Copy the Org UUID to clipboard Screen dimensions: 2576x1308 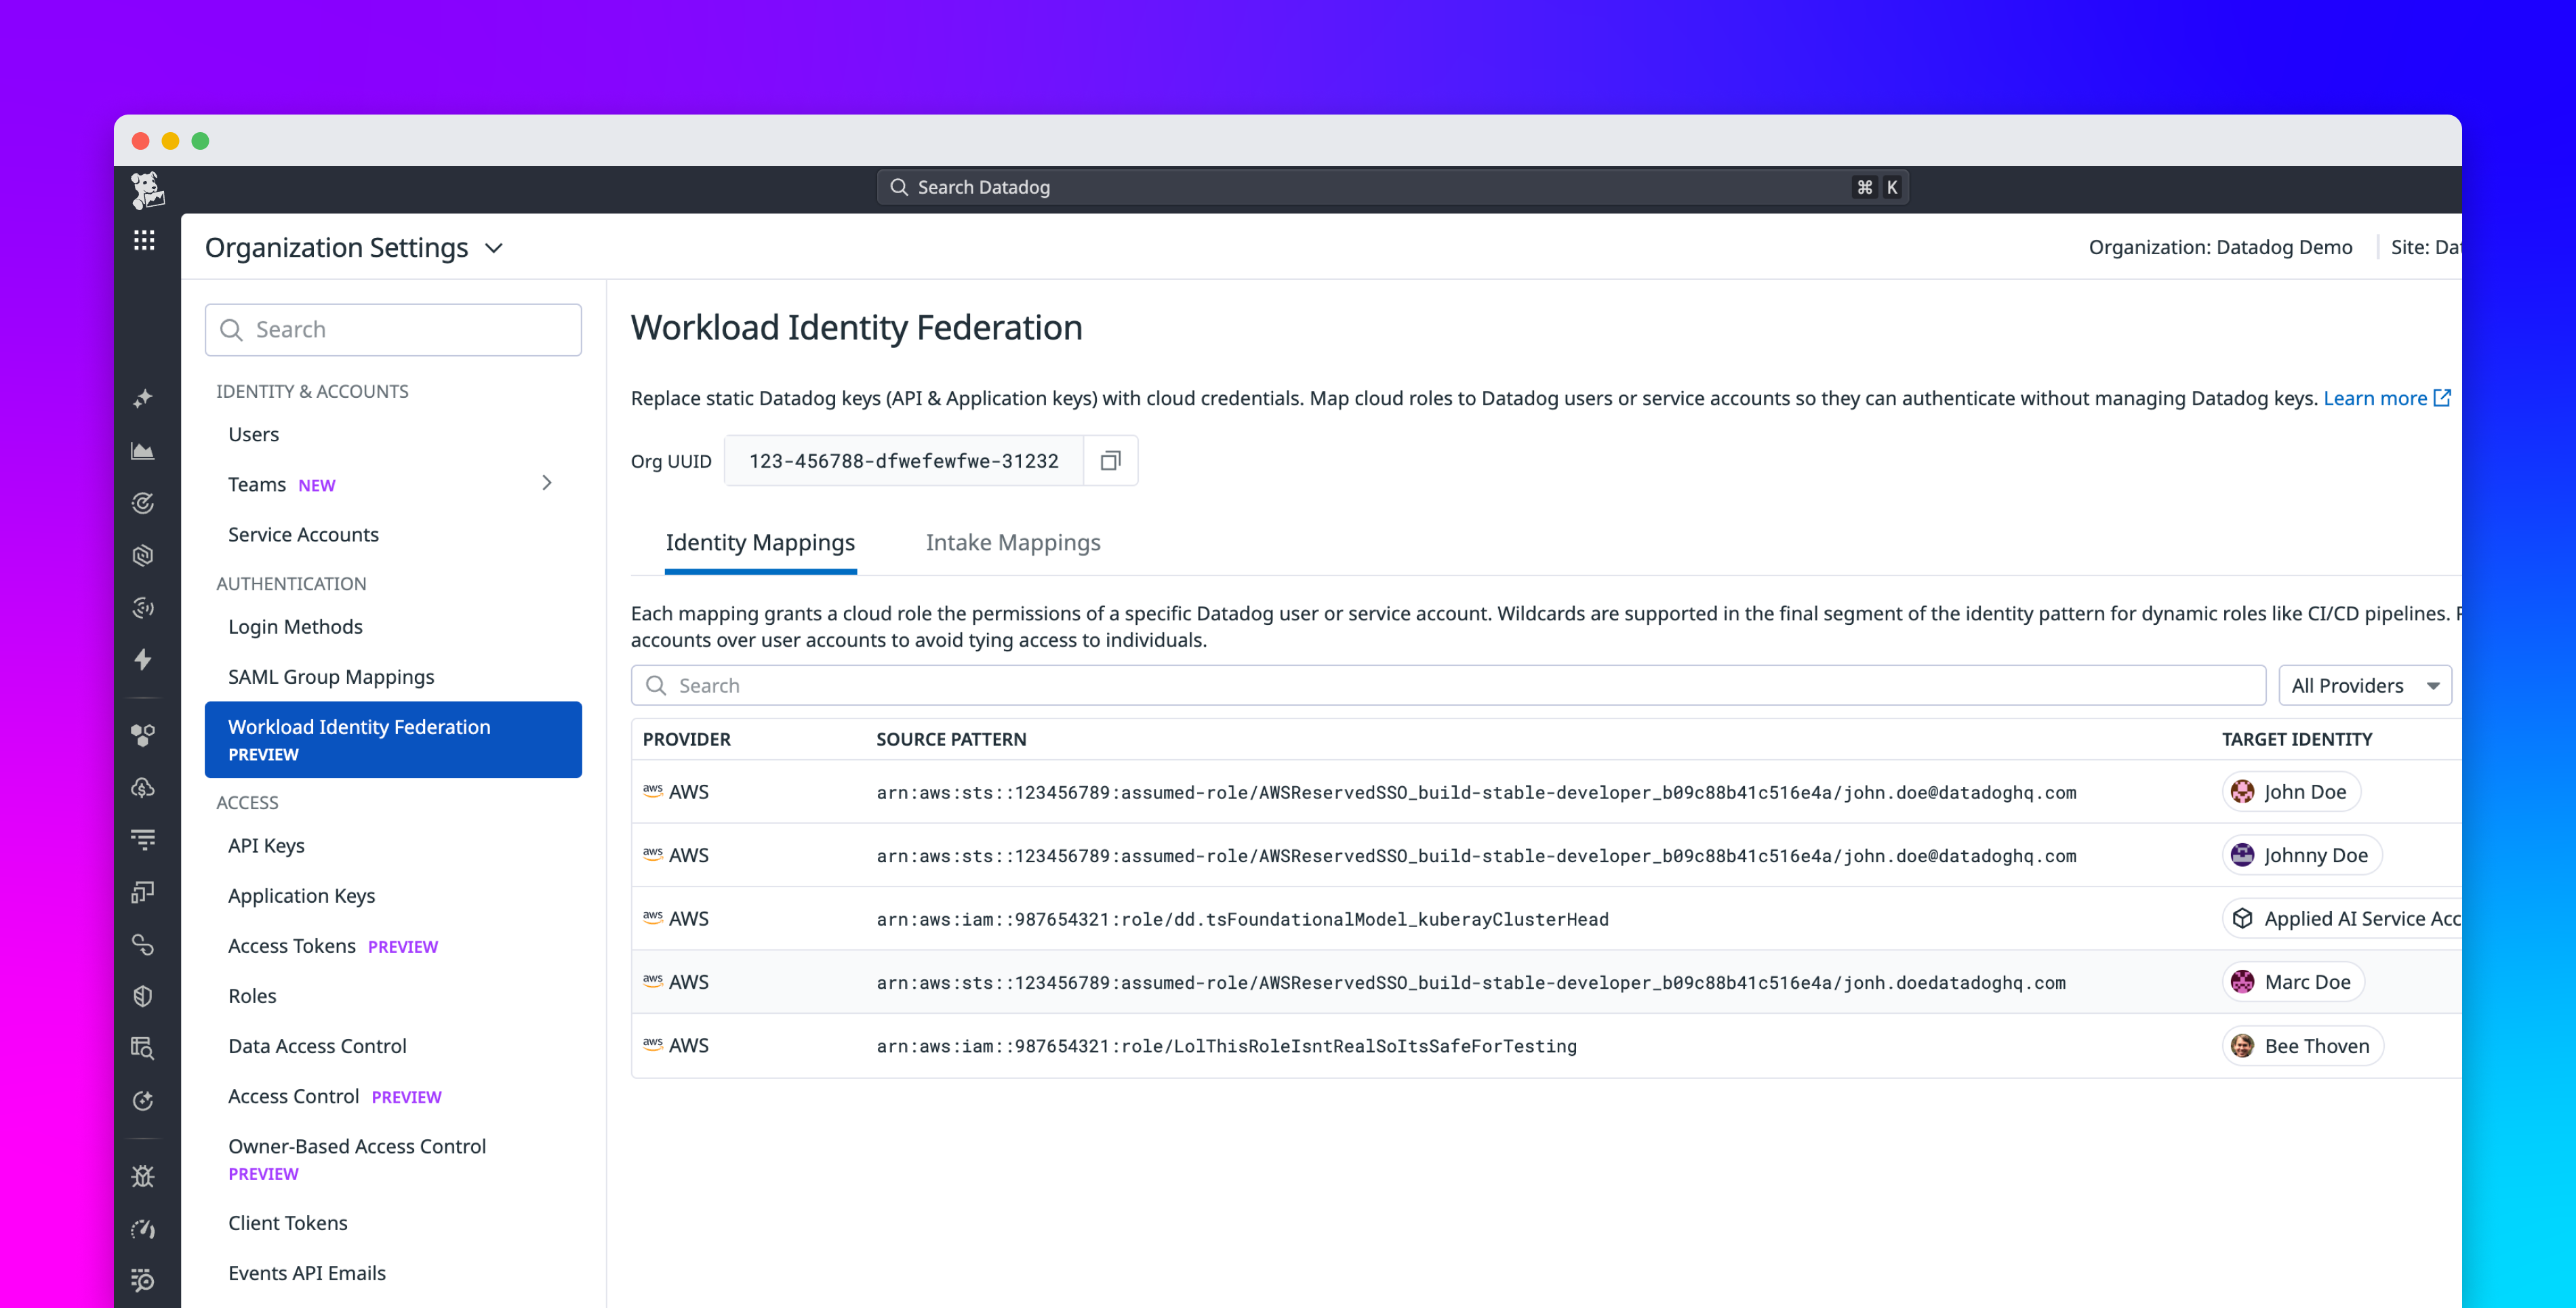tap(1110, 460)
